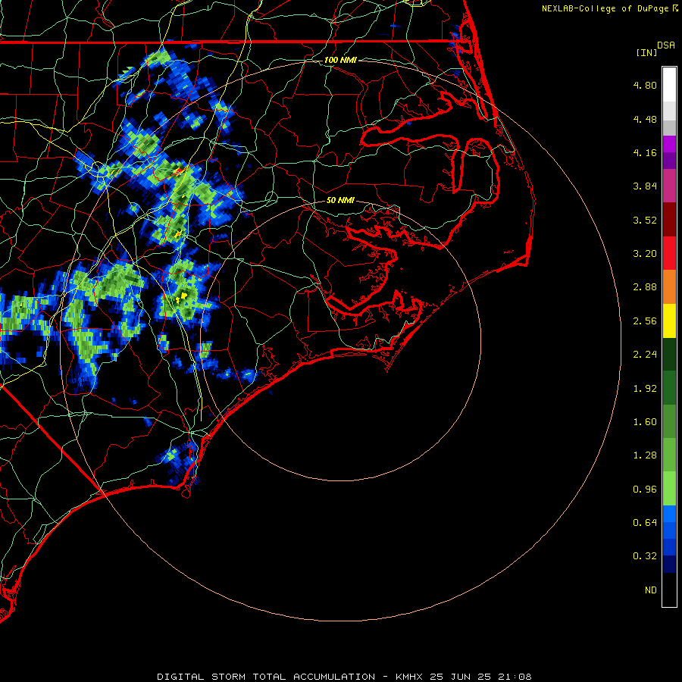This screenshot has height=682, width=682.
Task: Click the white color swatch in legend
Action: (669, 85)
